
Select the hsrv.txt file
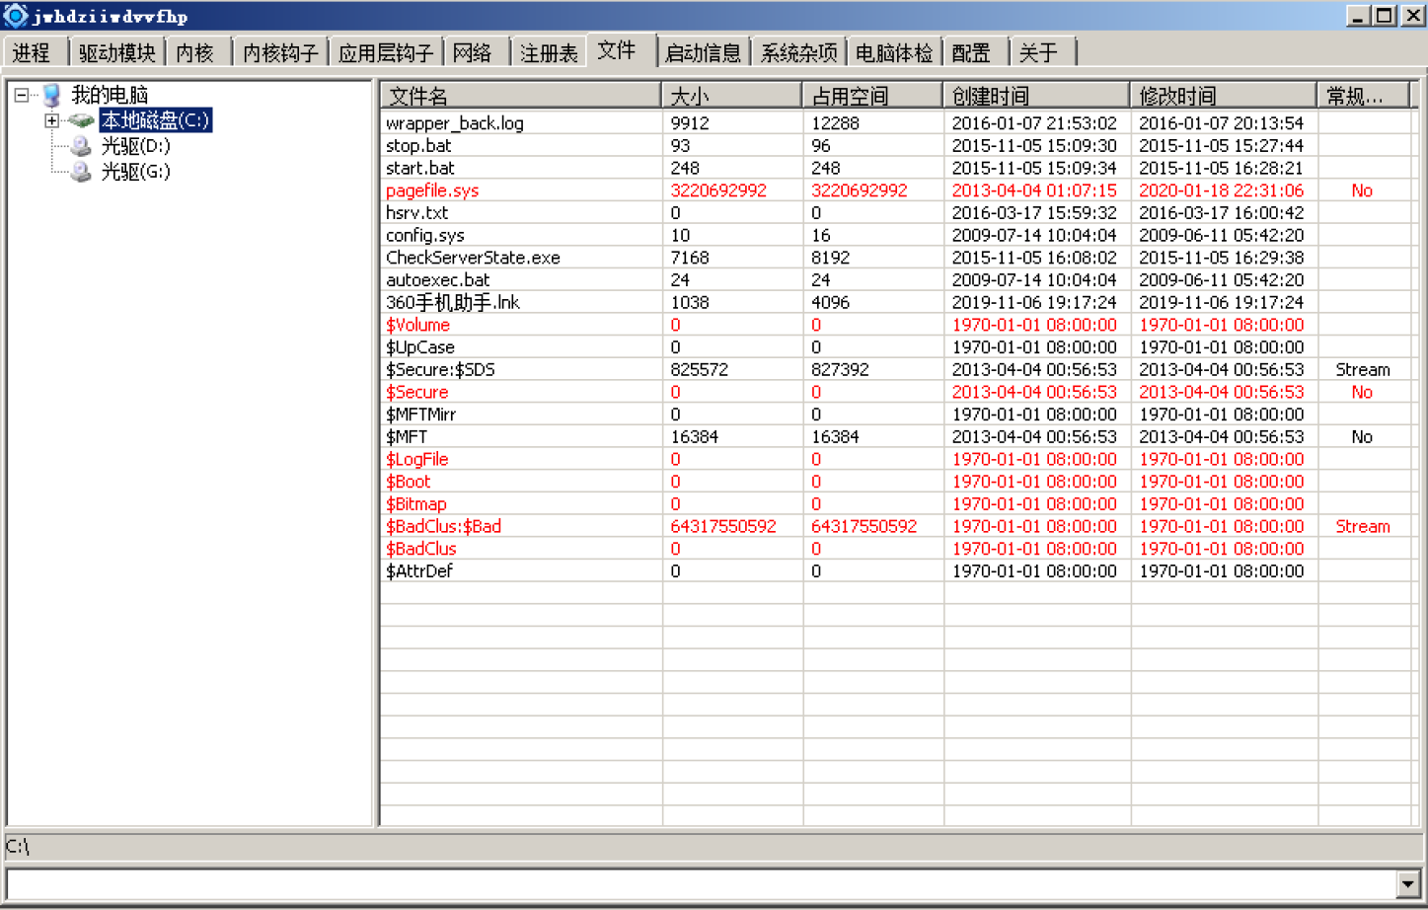tap(416, 213)
